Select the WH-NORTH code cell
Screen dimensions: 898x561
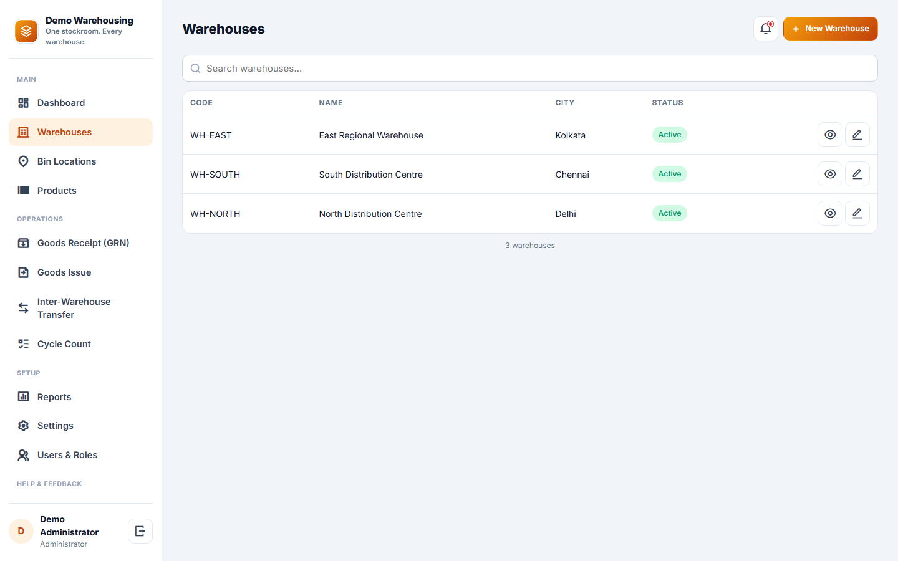215,214
